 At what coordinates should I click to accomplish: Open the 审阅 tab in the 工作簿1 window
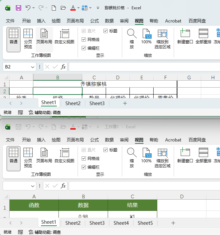(x=124, y=140)
